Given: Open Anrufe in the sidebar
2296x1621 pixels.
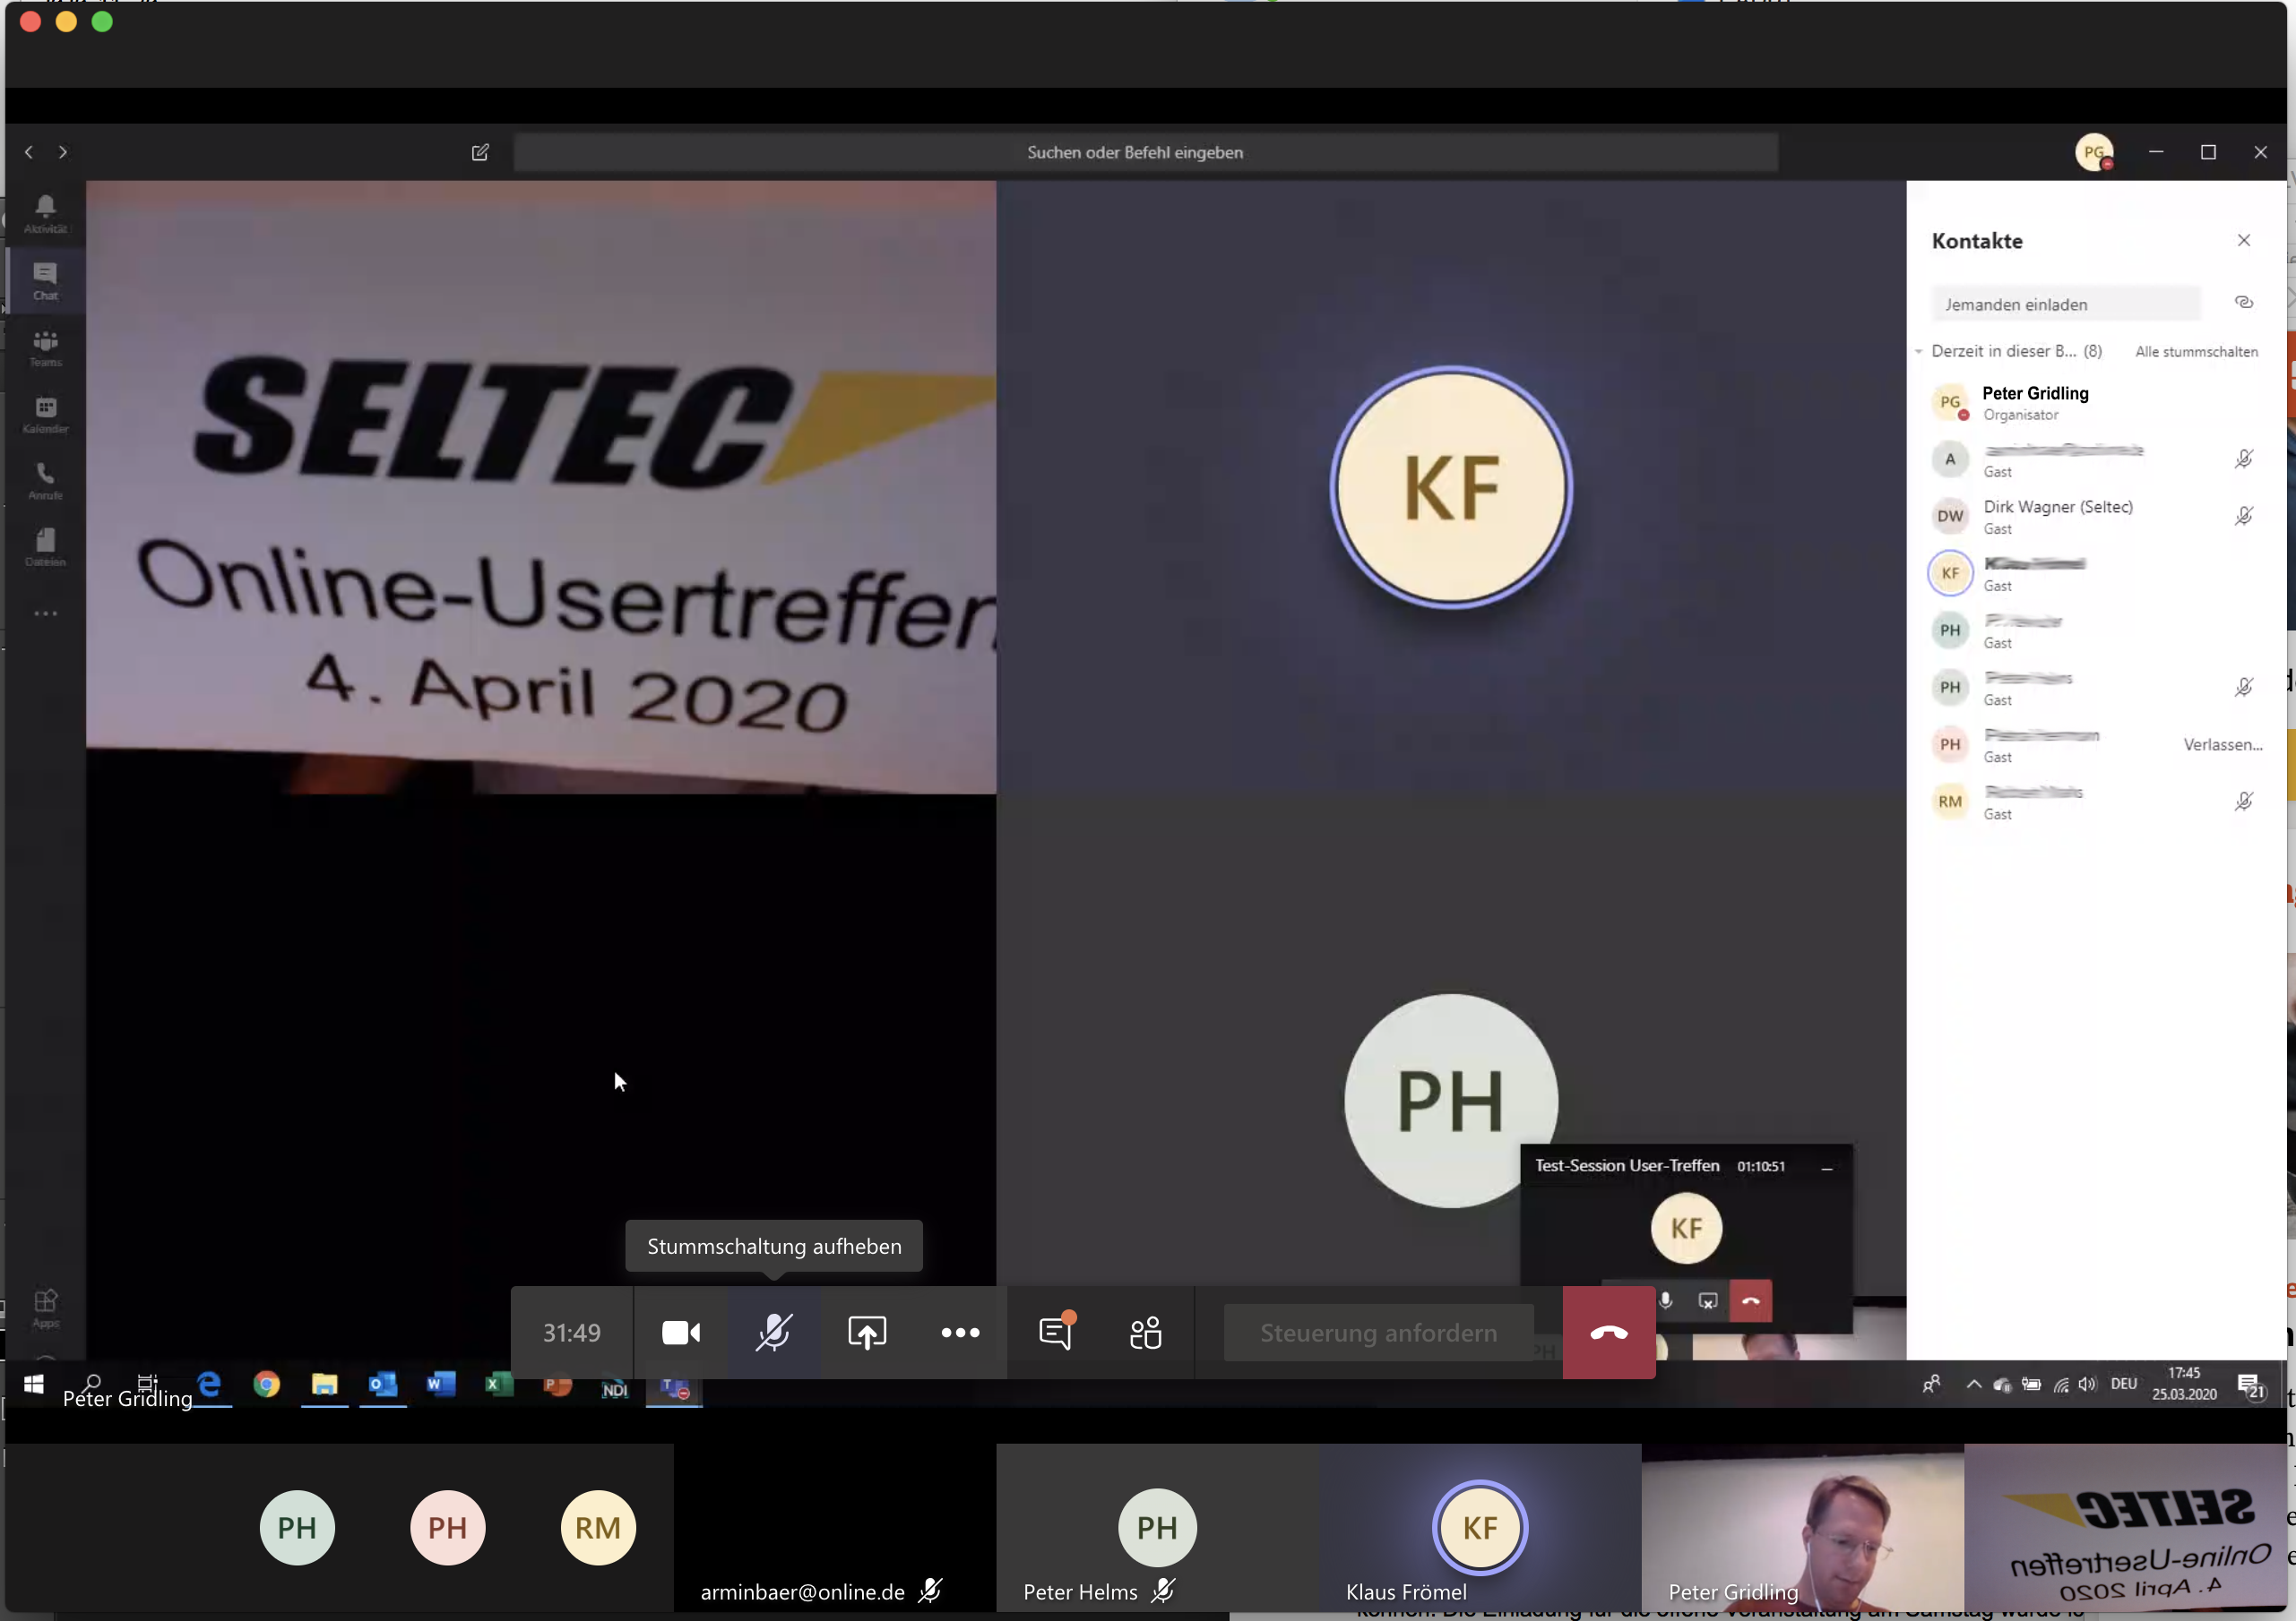Looking at the screenshot, I should pos(45,481).
